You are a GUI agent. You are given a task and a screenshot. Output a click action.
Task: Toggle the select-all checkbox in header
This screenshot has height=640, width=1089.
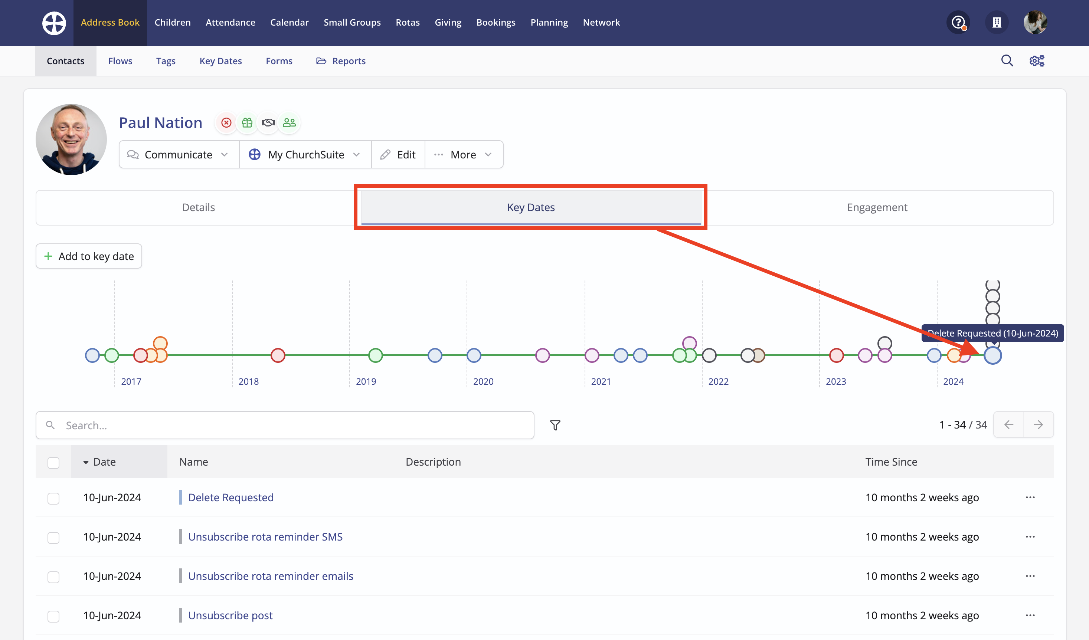(53, 463)
